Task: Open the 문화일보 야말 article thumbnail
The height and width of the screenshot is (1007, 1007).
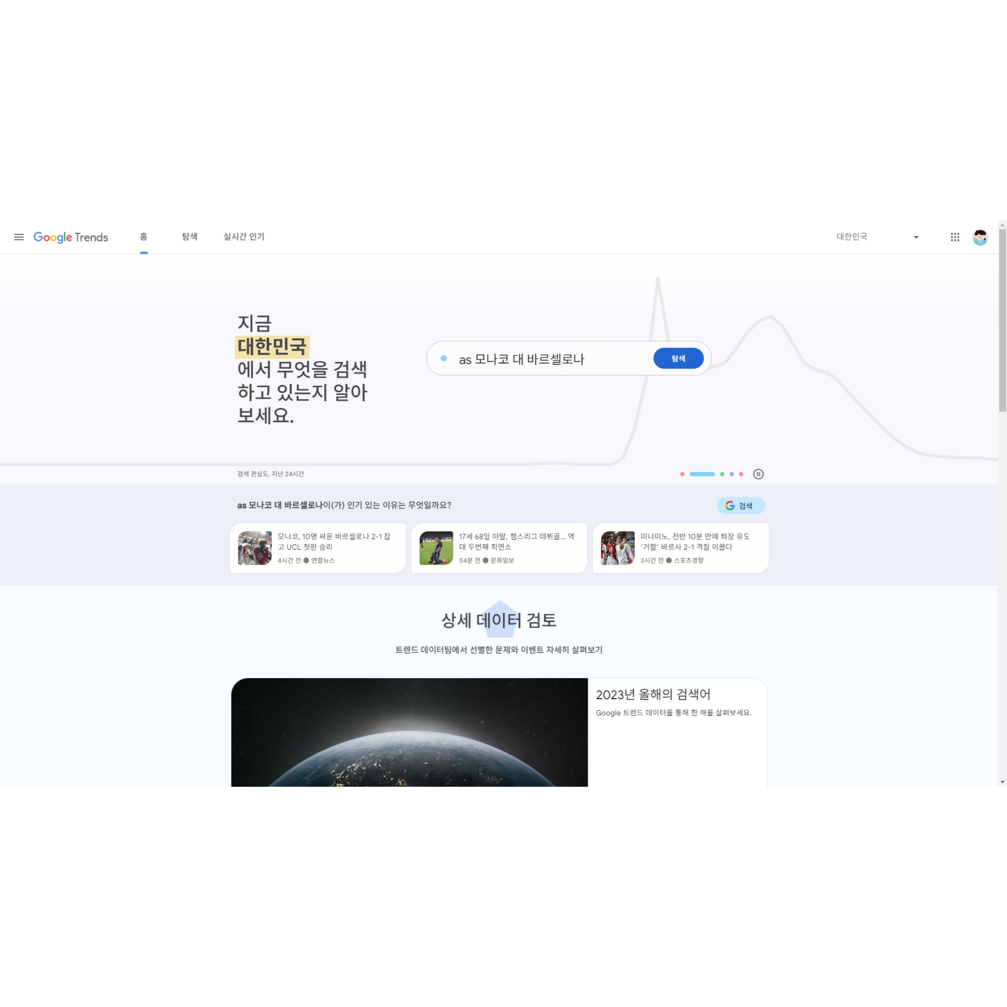Action: (x=436, y=548)
